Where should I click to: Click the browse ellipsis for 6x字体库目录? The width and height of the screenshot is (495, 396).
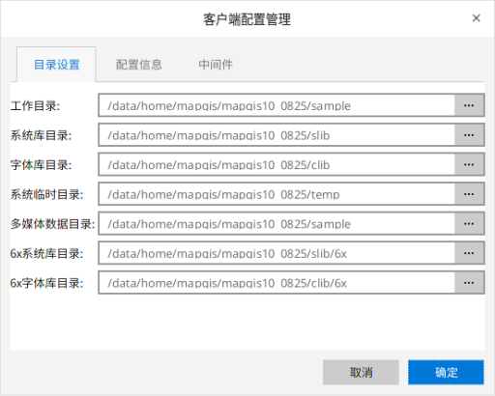pos(469,283)
